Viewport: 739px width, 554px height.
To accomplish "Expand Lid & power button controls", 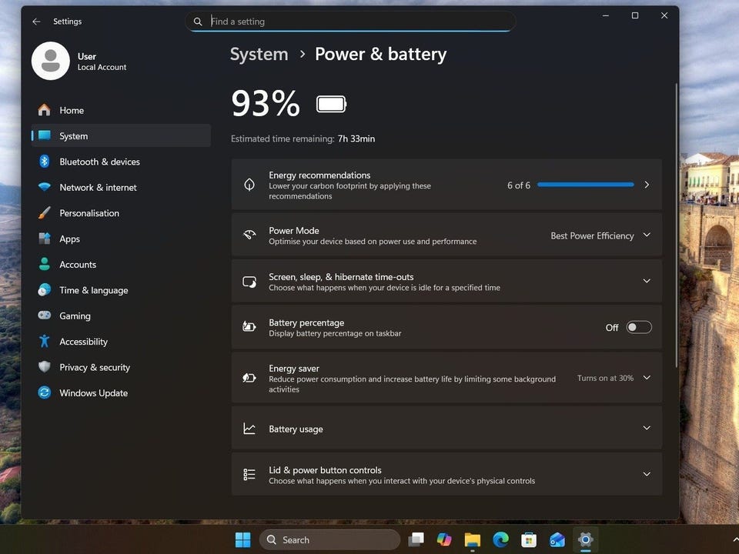I will [x=646, y=475].
